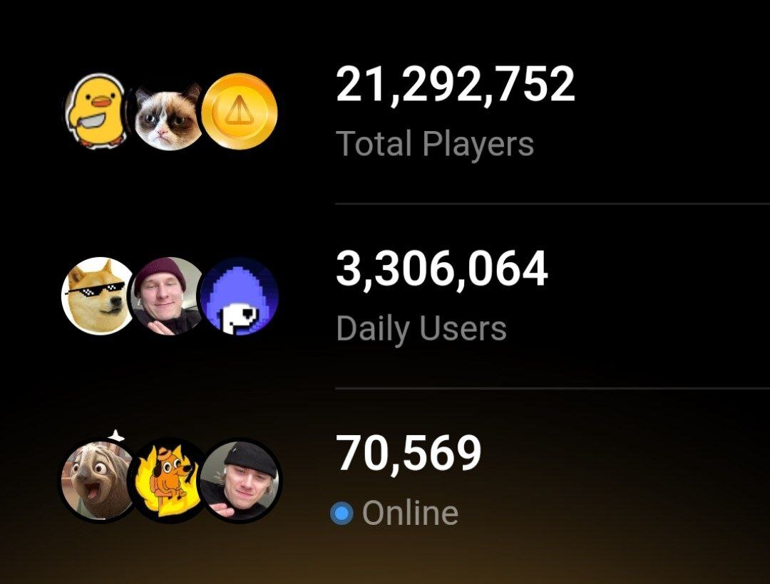Select the 3,306,064 daily users number
The image size is (770, 584).
(442, 268)
